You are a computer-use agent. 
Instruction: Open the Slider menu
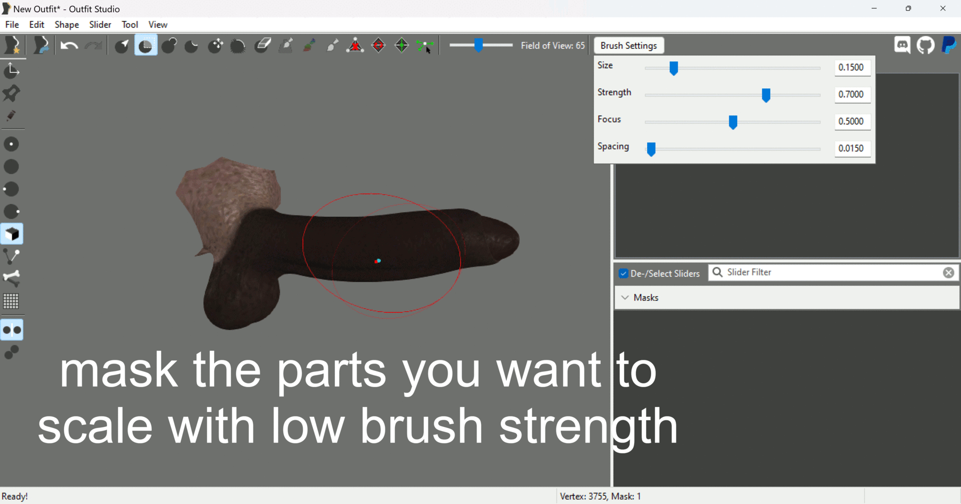[x=100, y=24]
